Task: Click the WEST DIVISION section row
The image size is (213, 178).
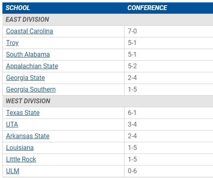Action: 108,101
